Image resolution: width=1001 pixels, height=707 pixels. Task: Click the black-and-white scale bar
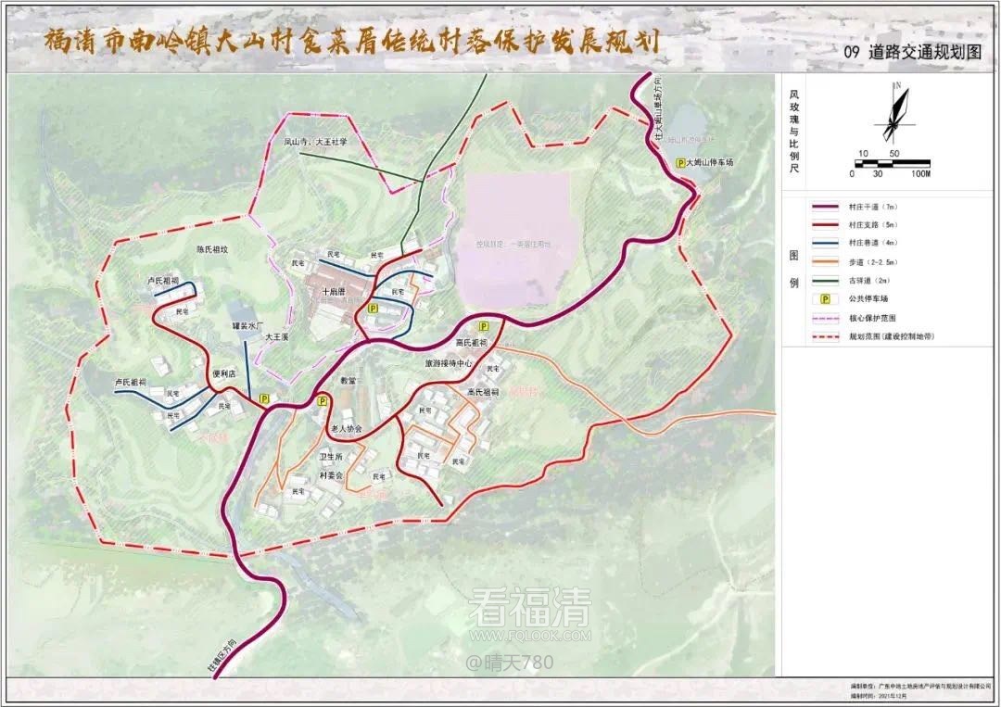pos(892,163)
